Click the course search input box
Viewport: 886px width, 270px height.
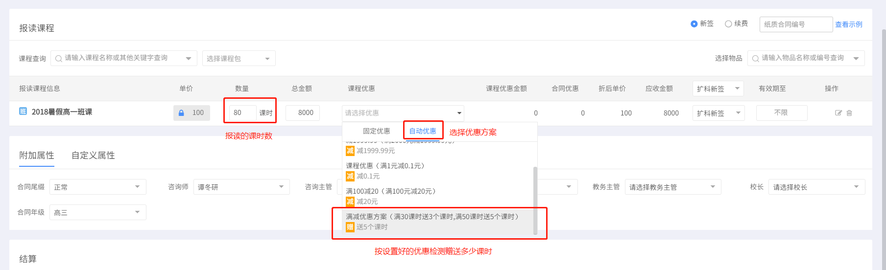123,58
